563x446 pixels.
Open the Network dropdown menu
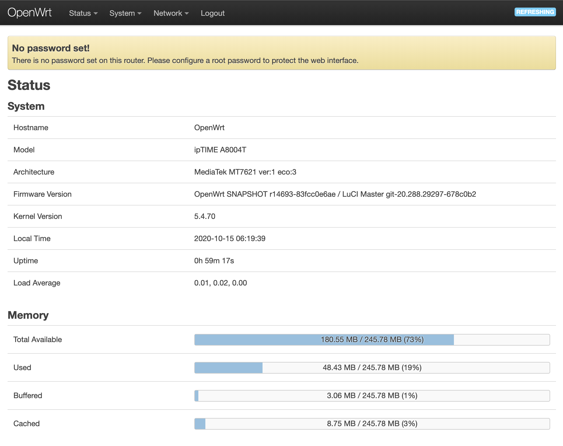pos(171,13)
